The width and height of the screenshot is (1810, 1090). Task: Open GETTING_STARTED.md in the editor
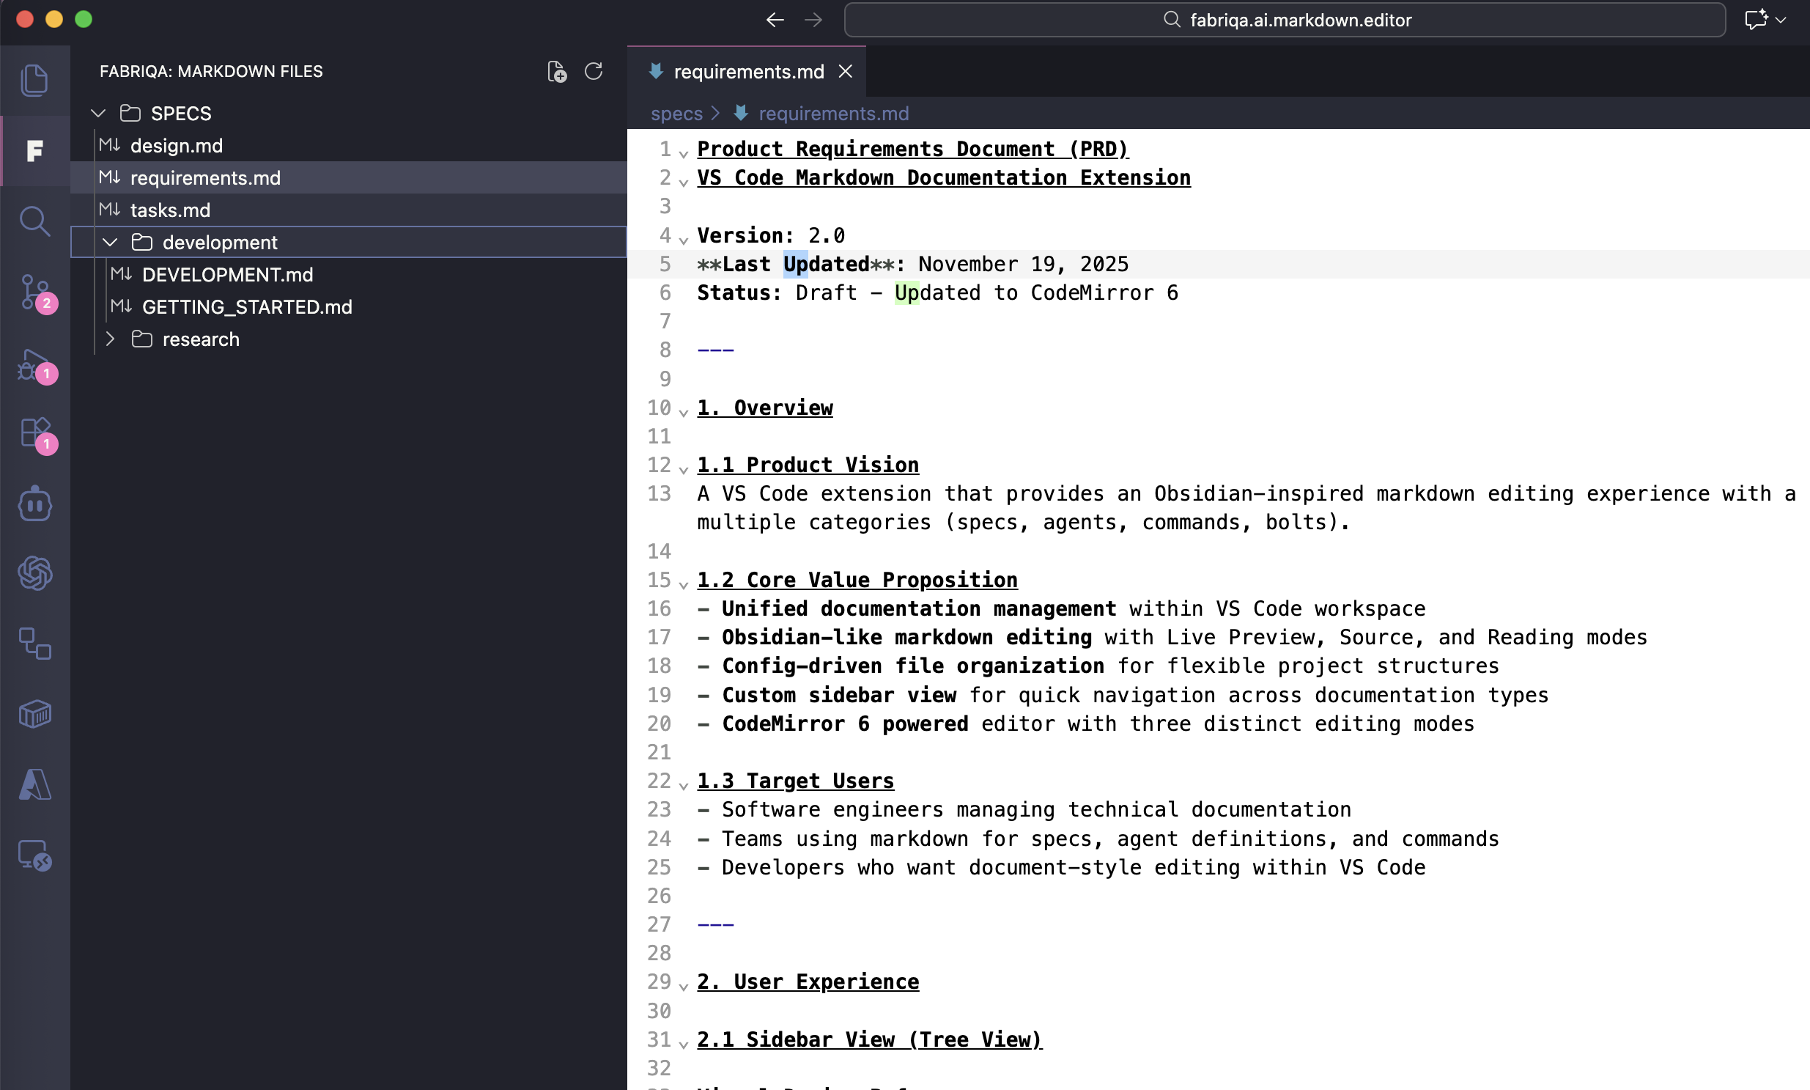[247, 306]
